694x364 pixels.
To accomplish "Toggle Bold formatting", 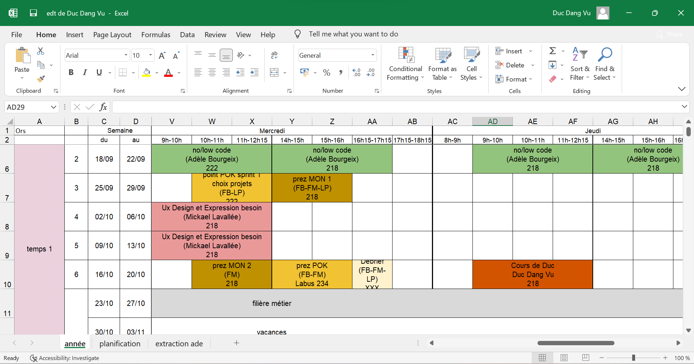I will 71,73.
